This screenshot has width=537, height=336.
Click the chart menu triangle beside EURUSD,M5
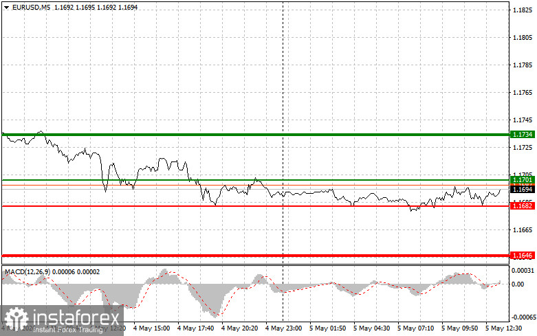point(6,7)
